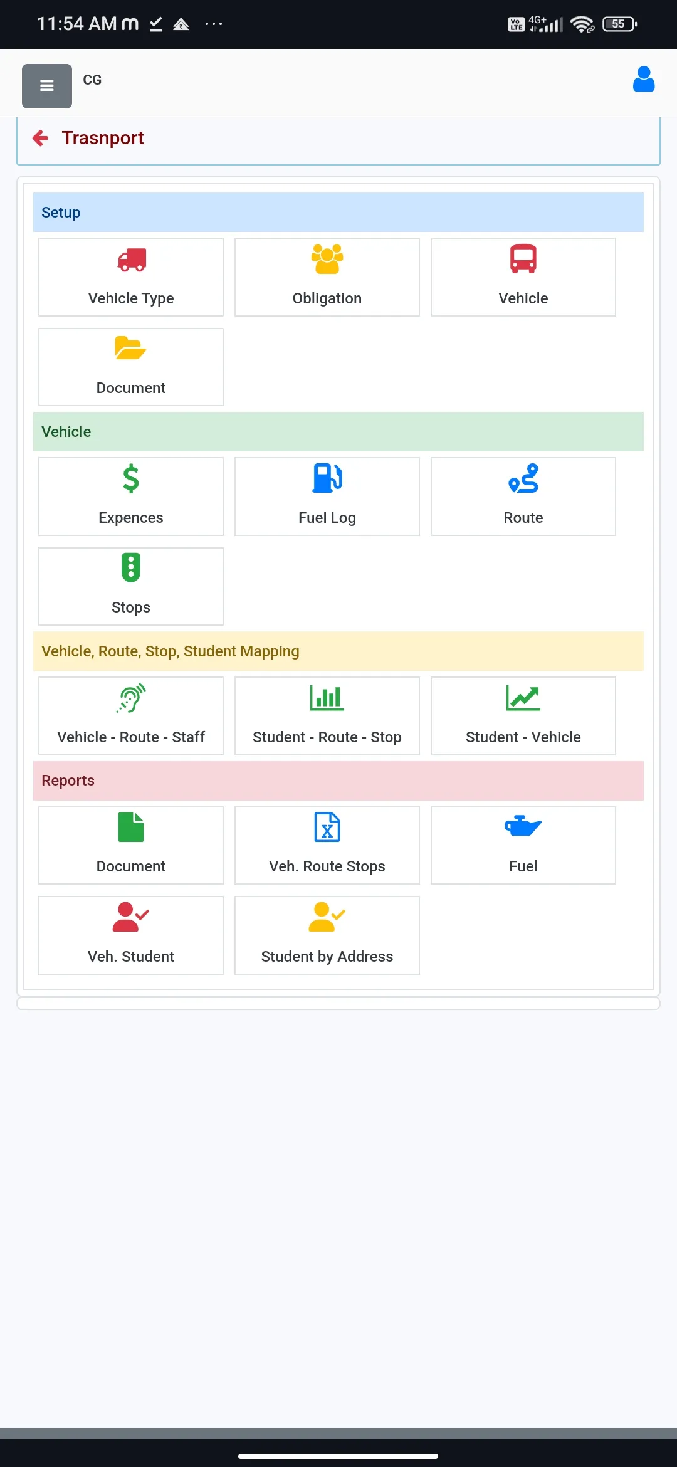Click the Document label in Setup
The image size is (677, 1467).
click(131, 388)
